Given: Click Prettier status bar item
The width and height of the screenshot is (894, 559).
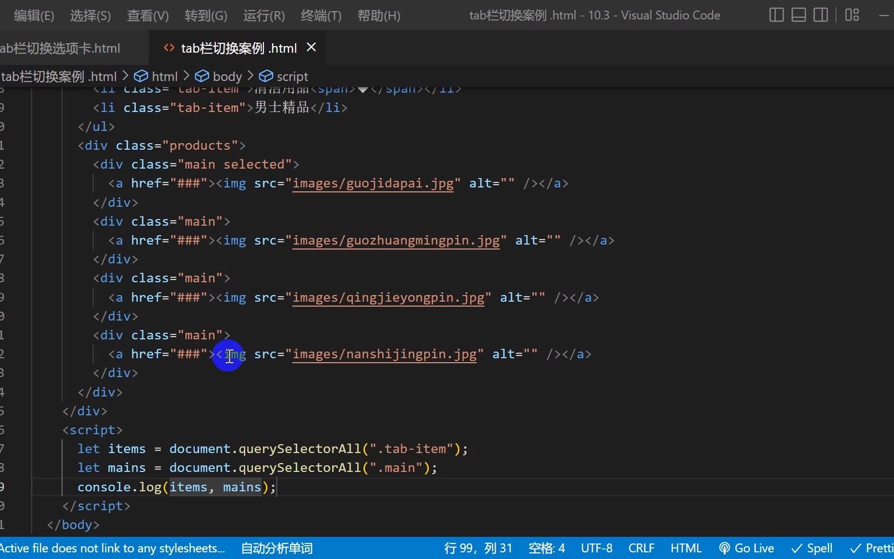Looking at the screenshot, I should tap(871, 548).
